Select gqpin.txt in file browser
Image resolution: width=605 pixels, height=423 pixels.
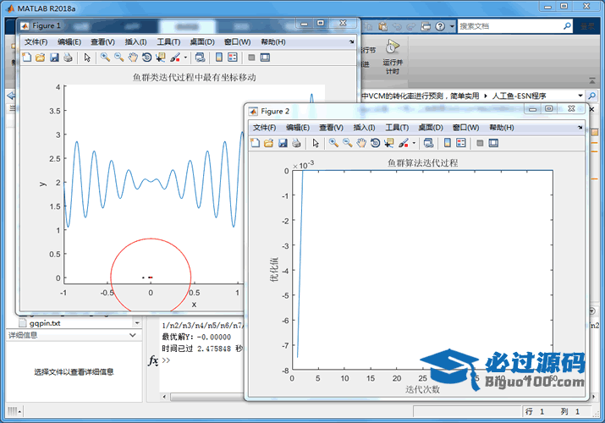tap(45, 322)
